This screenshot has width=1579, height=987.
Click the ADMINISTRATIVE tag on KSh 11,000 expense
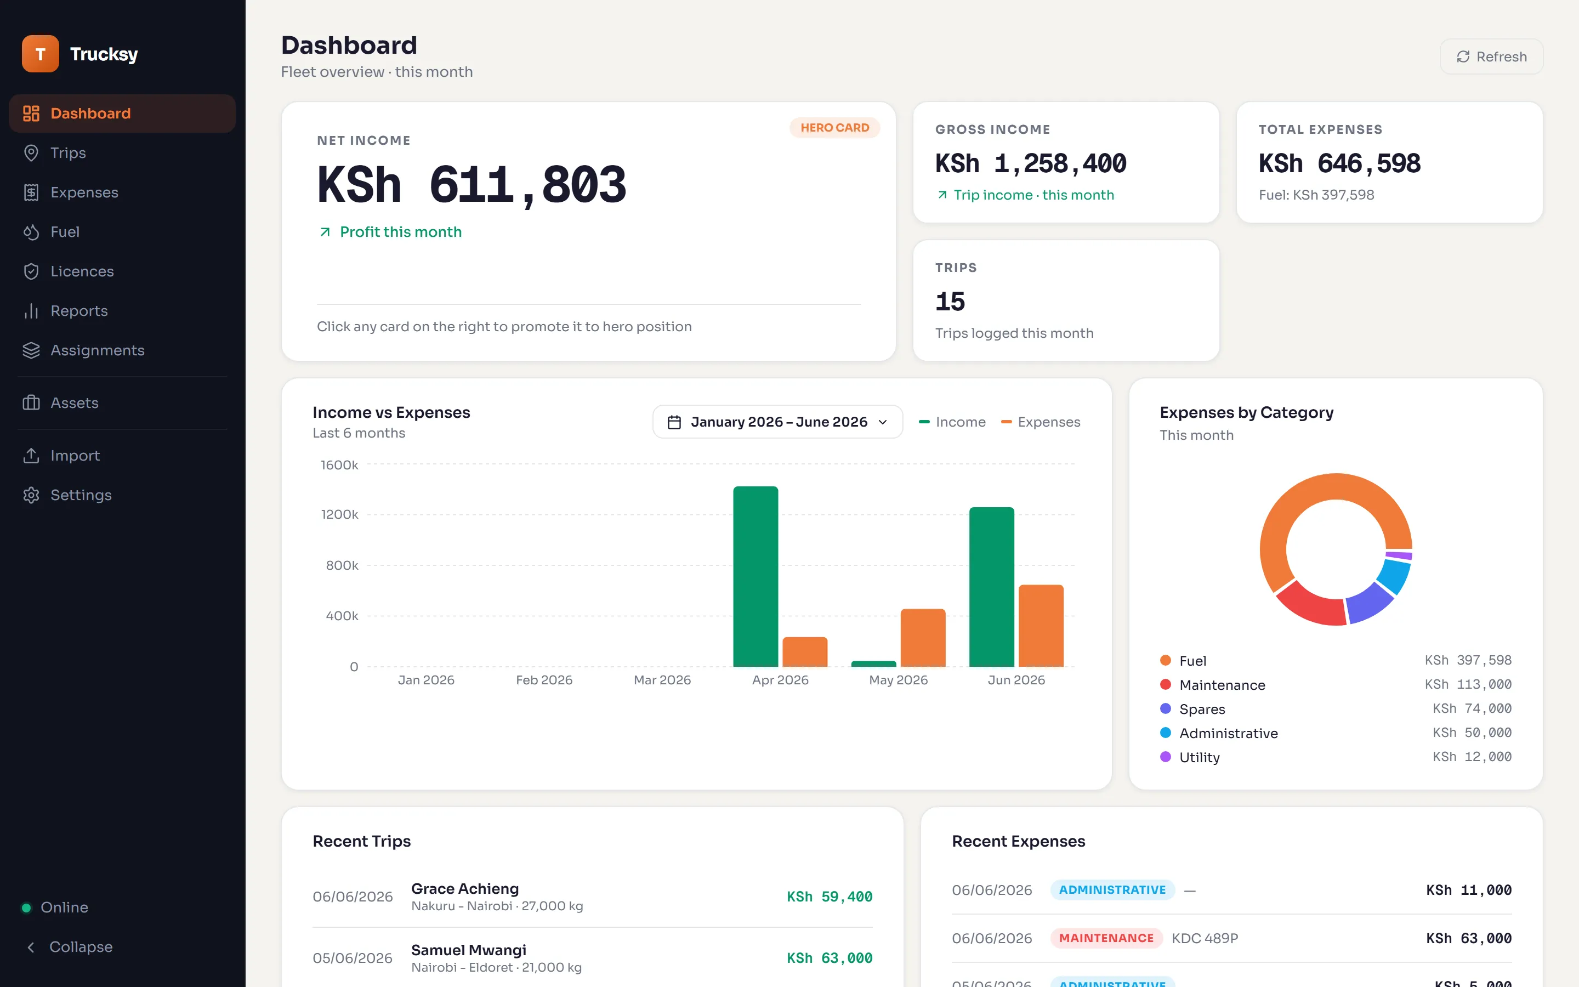coord(1112,890)
